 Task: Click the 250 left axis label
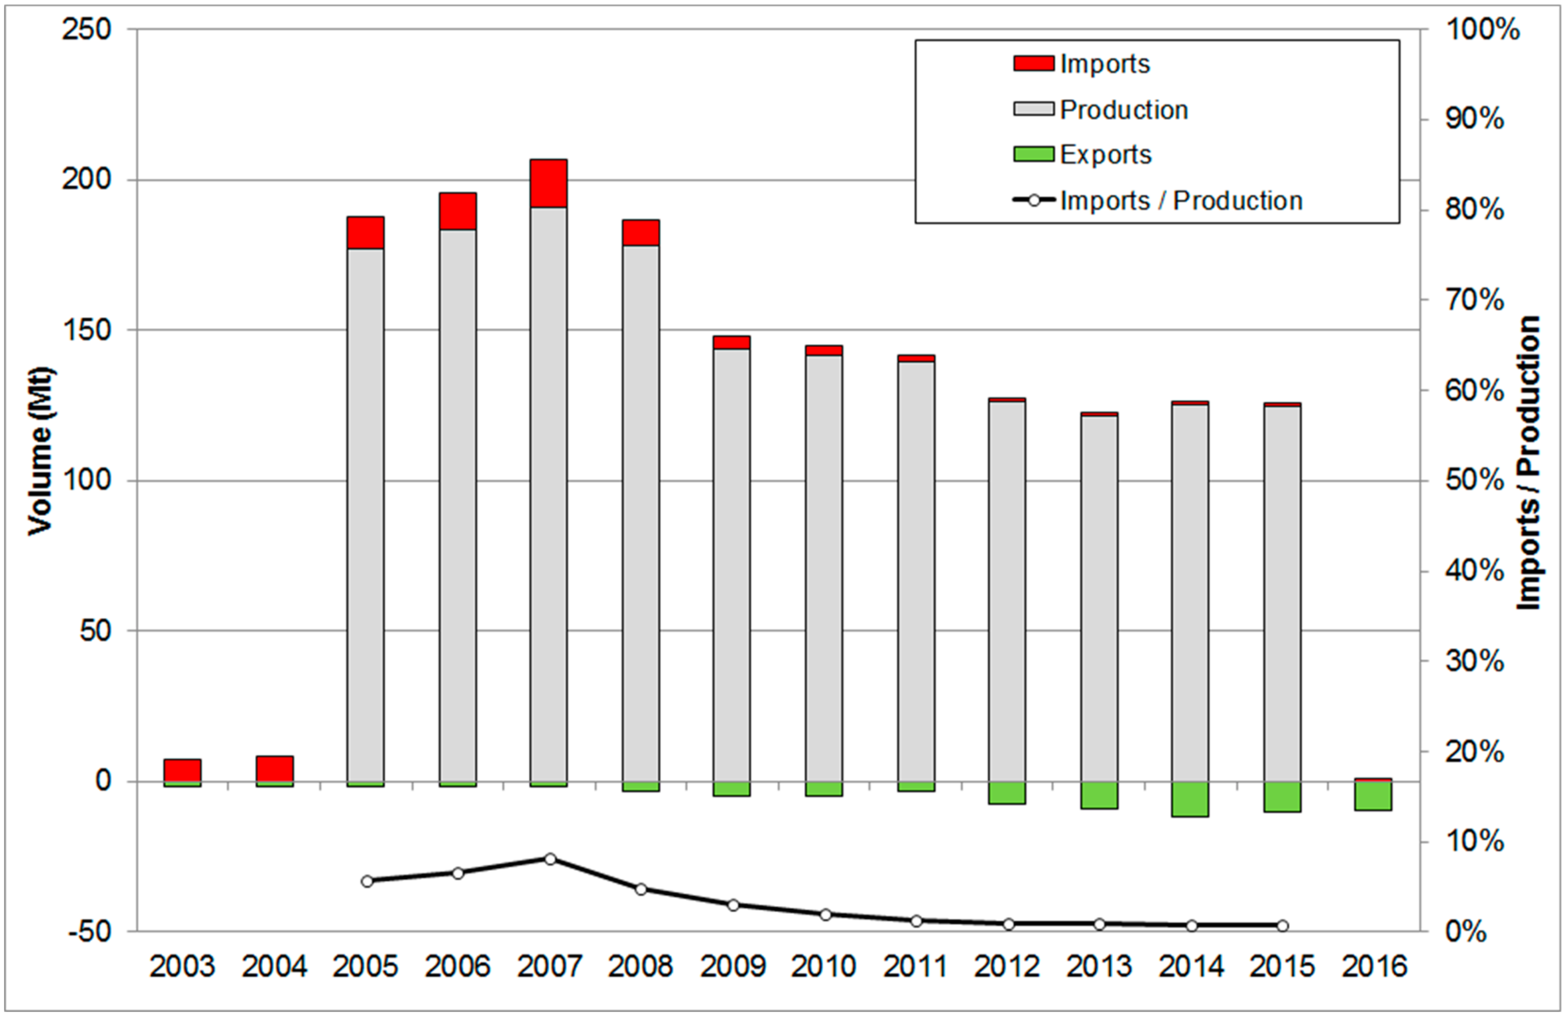point(87,30)
